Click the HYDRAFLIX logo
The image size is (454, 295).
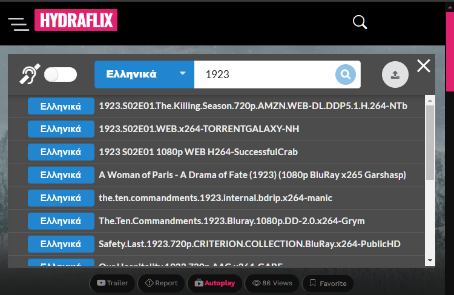click(x=76, y=20)
